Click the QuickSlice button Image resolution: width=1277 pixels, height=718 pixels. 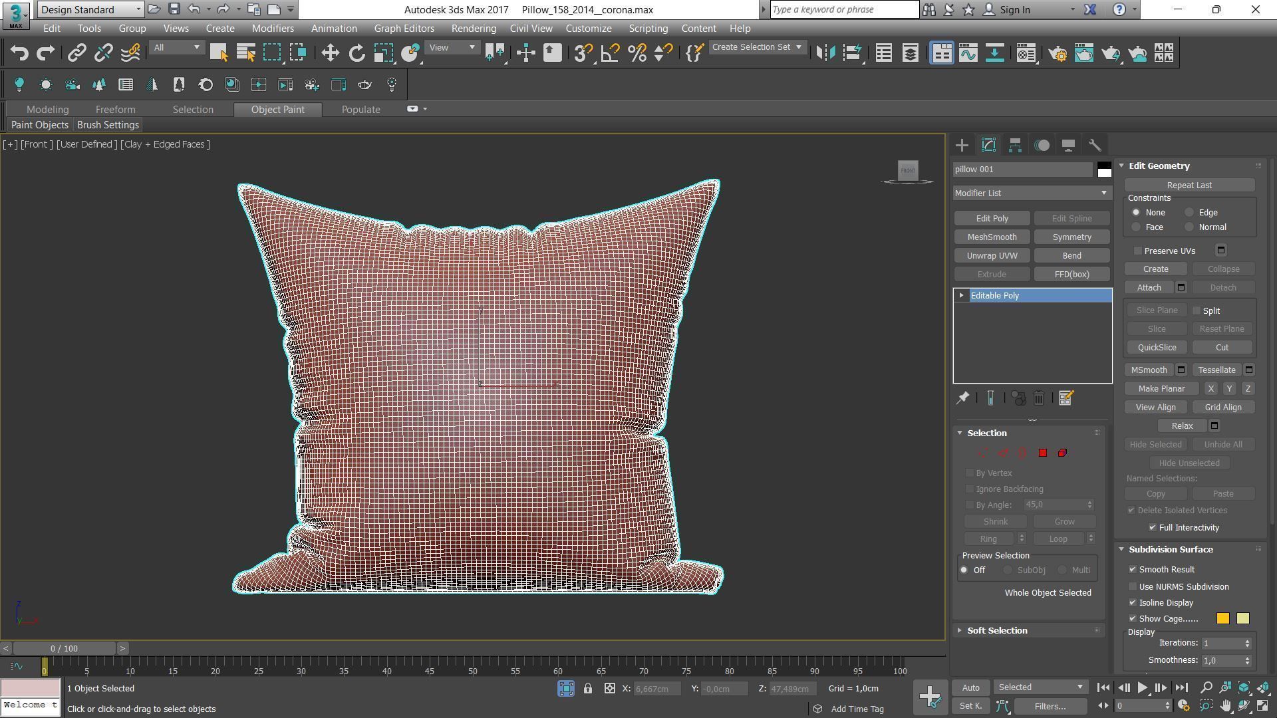click(x=1157, y=348)
